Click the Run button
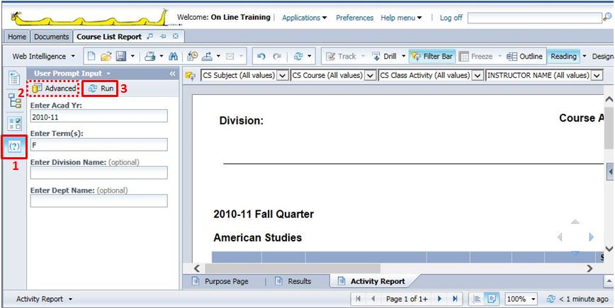Image resolution: width=615 pixels, height=308 pixels. click(100, 89)
